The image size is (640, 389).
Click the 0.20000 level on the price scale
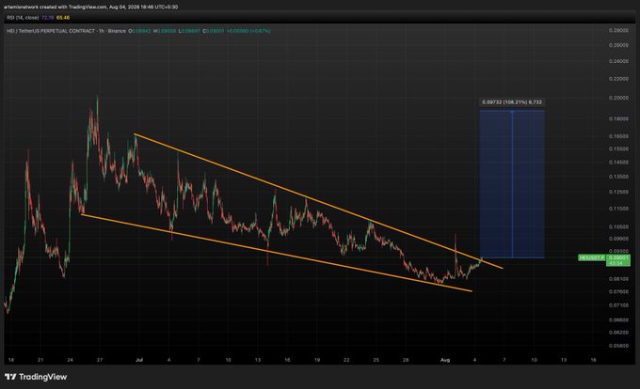618,98
